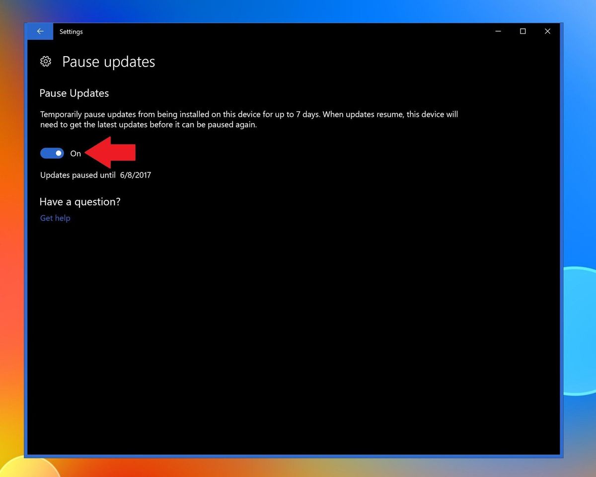The width and height of the screenshot is (596, 477).
Task: Disable the Pause Updates toggle
Action: coord(52,153)
